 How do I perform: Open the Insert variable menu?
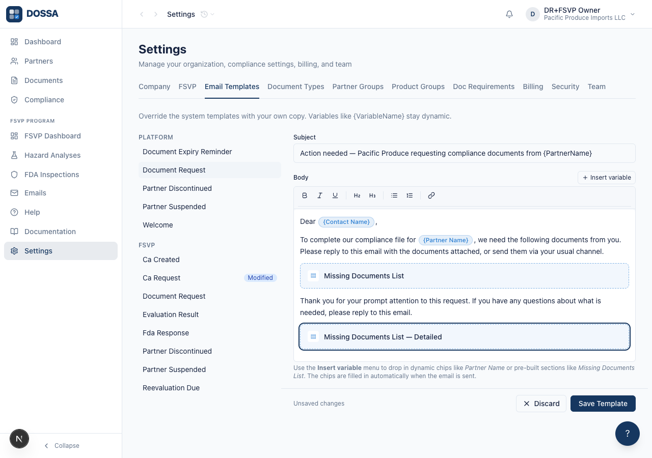[607, 178]
